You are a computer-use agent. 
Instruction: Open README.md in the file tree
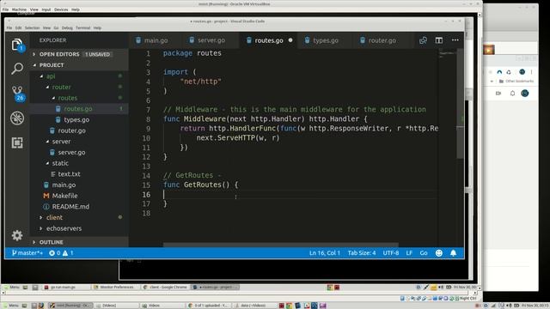70,207
